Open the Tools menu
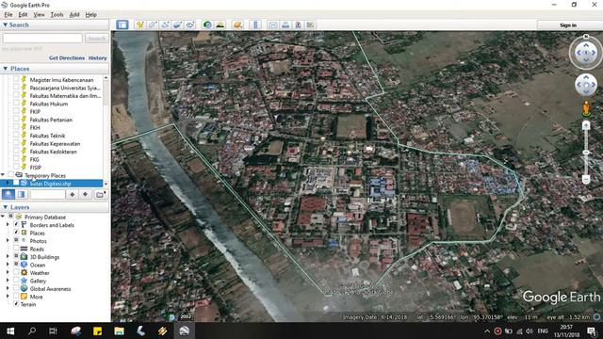 [x=57, y=15]
